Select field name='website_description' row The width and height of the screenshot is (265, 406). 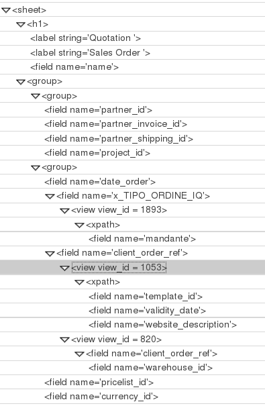coord(133,325)
